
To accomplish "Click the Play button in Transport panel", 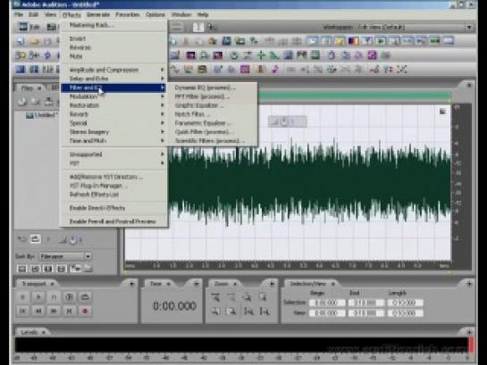I will point(38,297).
